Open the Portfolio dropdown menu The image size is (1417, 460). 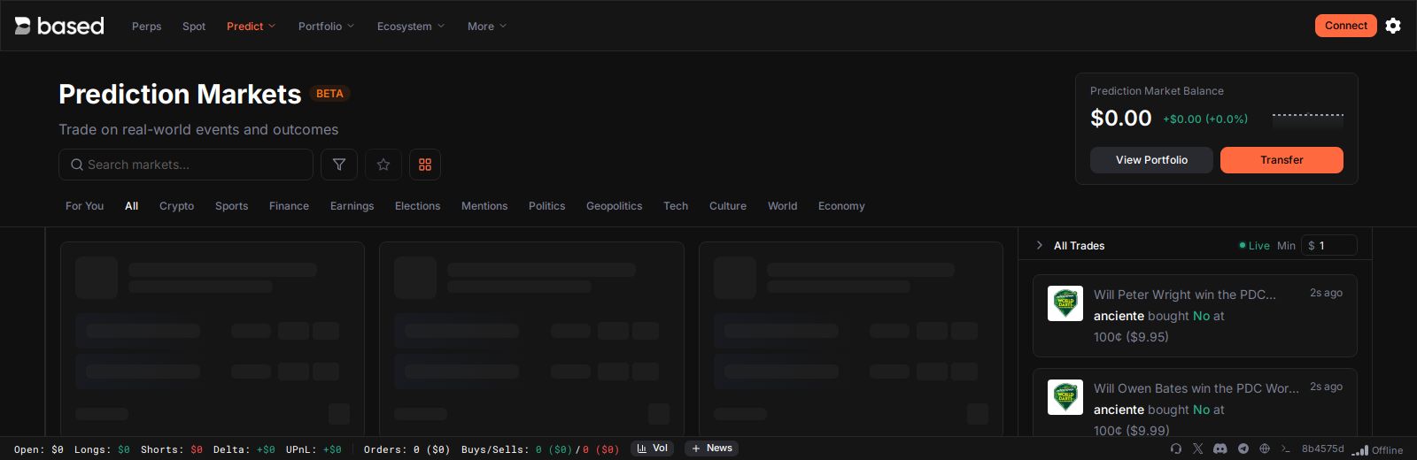pos(326,27)
